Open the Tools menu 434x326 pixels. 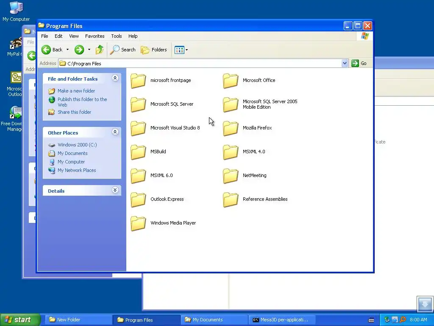click(117, 37)
